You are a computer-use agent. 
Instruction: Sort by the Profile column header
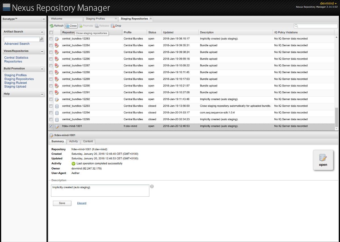[135, 32]
